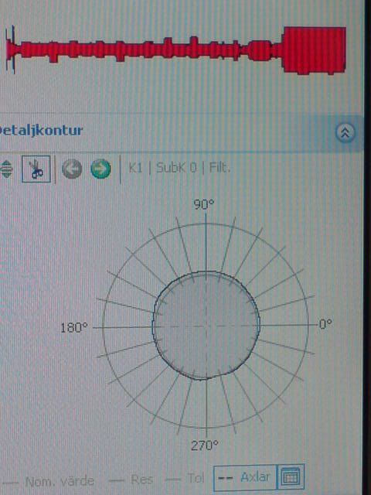Click the 0° label on polar plot

(x=325, y=324)
